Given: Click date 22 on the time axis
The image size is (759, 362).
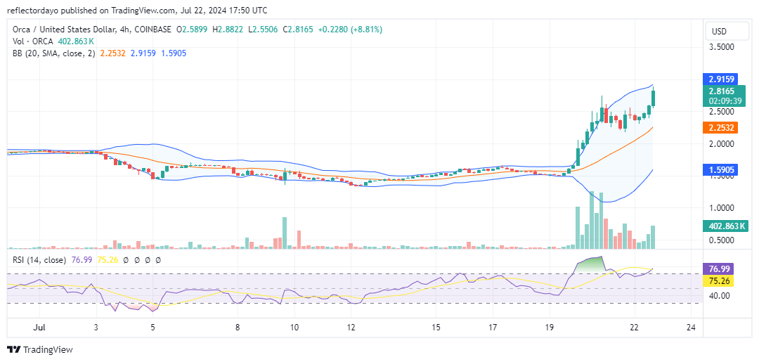Looking at the screenshot, I should [x=635, y=327].
